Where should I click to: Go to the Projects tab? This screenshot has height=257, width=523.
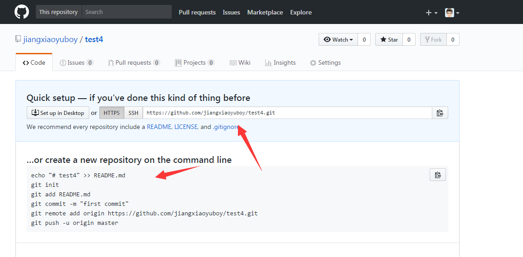coord(194,62)
